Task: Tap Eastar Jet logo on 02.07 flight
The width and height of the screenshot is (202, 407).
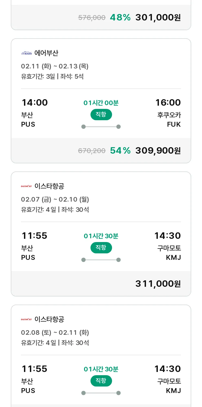Action: pos(26,186)
